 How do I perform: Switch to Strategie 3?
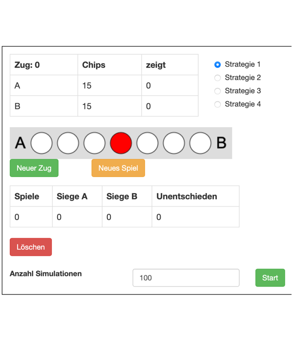(x=218, y=91)
